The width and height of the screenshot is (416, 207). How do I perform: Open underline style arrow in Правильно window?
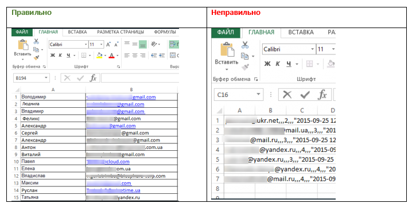(74, 56)
